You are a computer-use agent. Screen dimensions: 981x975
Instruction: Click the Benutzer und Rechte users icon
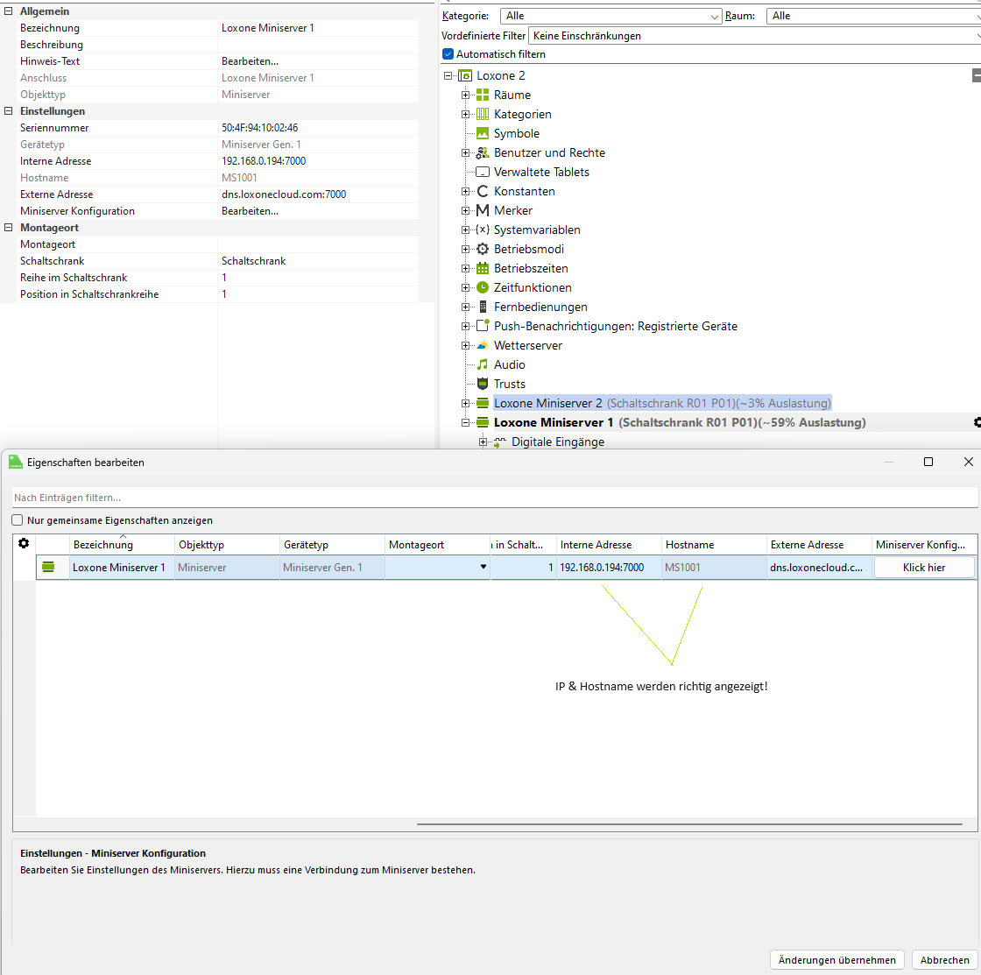click(483, 152)
